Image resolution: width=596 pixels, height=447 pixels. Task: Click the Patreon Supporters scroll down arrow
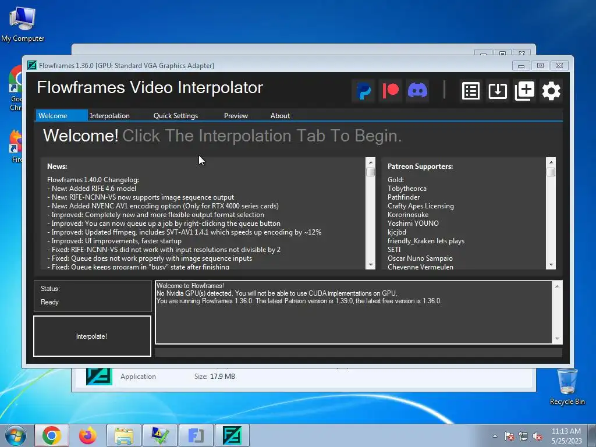(x=551, y=265)
